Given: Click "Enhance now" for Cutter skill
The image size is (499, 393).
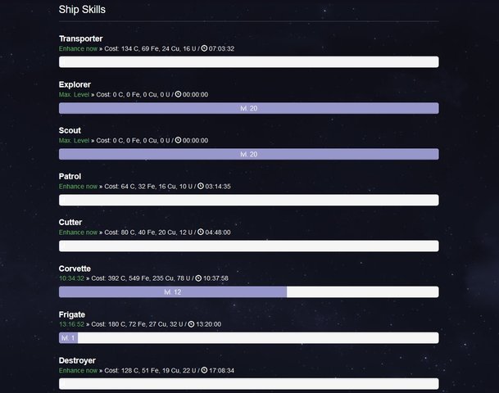Looking at the screenshot, I should 78,233.
